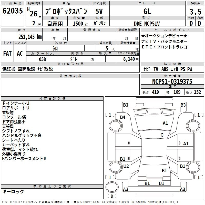
Task: Click the model code DBE-NCP51V
Action: click(147, 24)
